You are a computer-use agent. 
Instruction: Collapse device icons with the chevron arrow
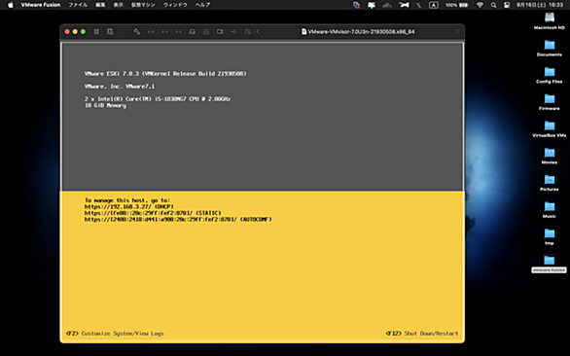pos(258,32)
